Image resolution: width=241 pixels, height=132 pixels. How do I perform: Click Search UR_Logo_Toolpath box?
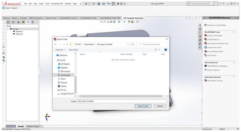[152, 44]
